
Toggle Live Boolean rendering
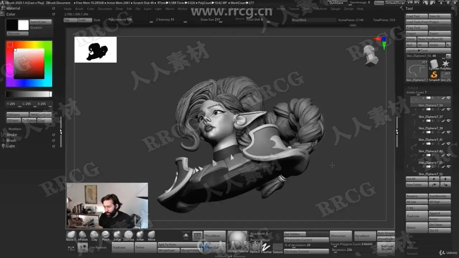pyautogui.click(x=98, y=247)
